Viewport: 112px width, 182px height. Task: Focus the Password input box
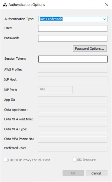click(72, 39)
